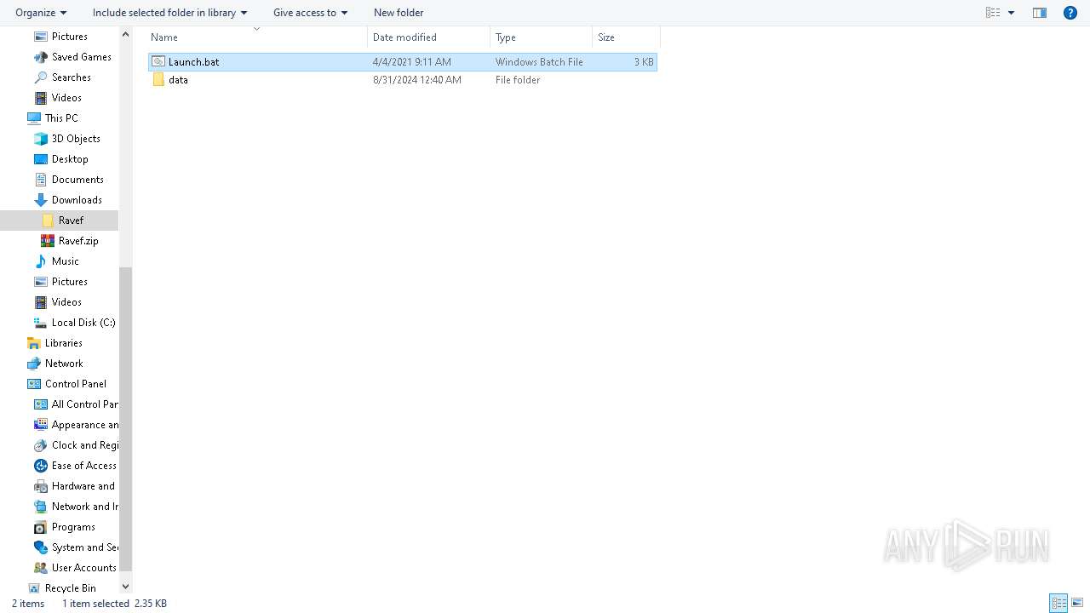1090x613 pixels.
Task: Switch to details view in status bar
Action: [x=1058, y=604]
